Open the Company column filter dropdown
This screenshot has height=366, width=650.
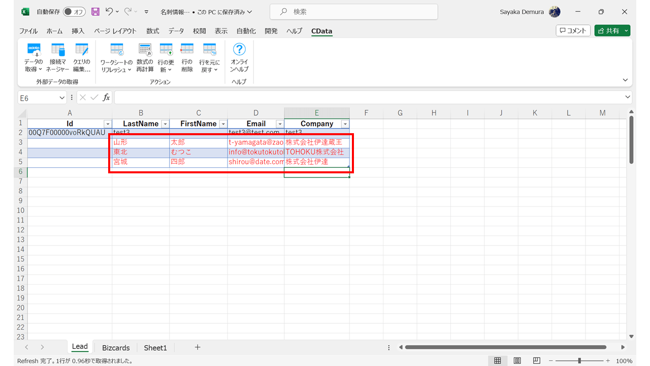point(345,124)
